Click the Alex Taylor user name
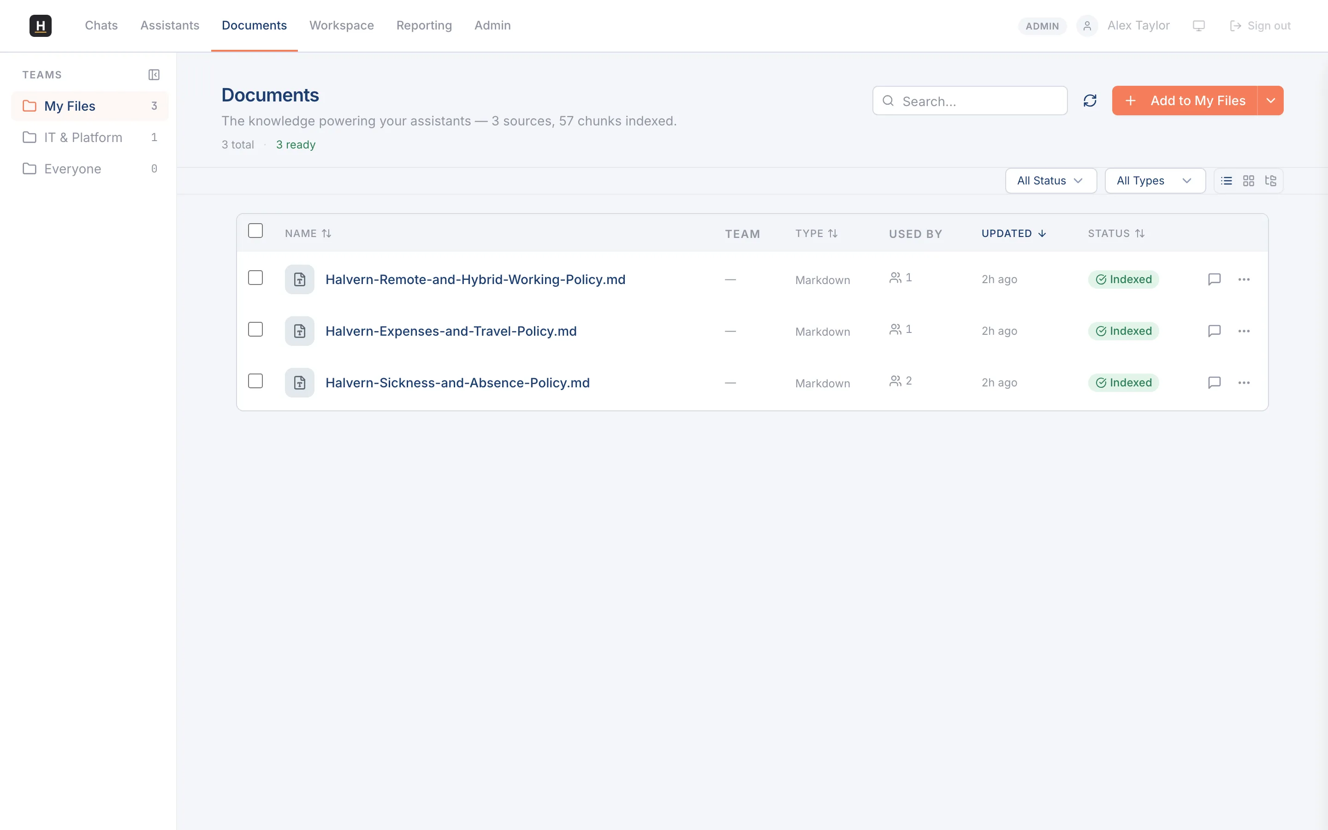Screen dimensions: 1328x830 pos(1138,26)
